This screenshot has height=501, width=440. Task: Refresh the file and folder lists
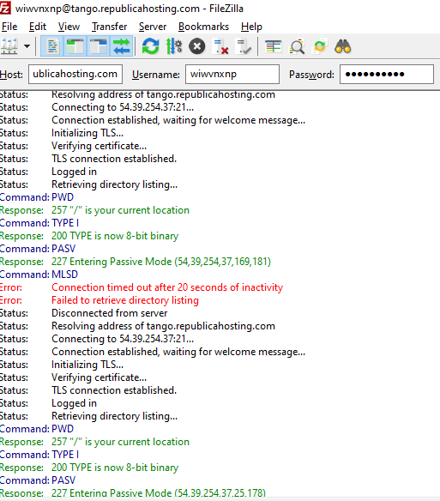tap(150, 46)
